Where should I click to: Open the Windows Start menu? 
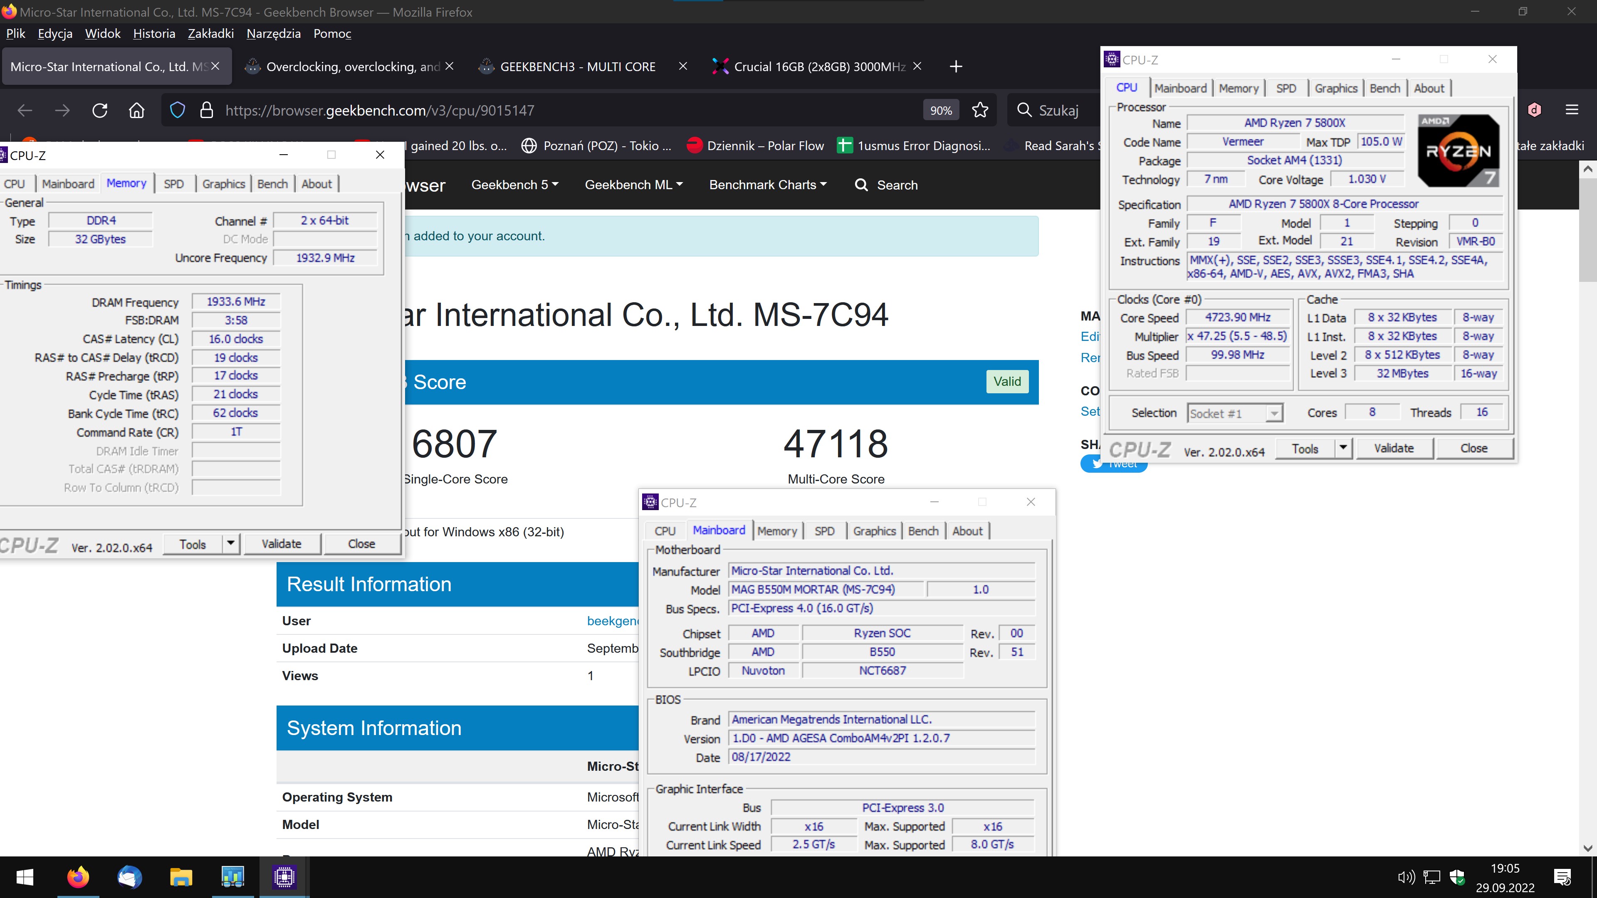pyautogui.click(x=25, y=877)
